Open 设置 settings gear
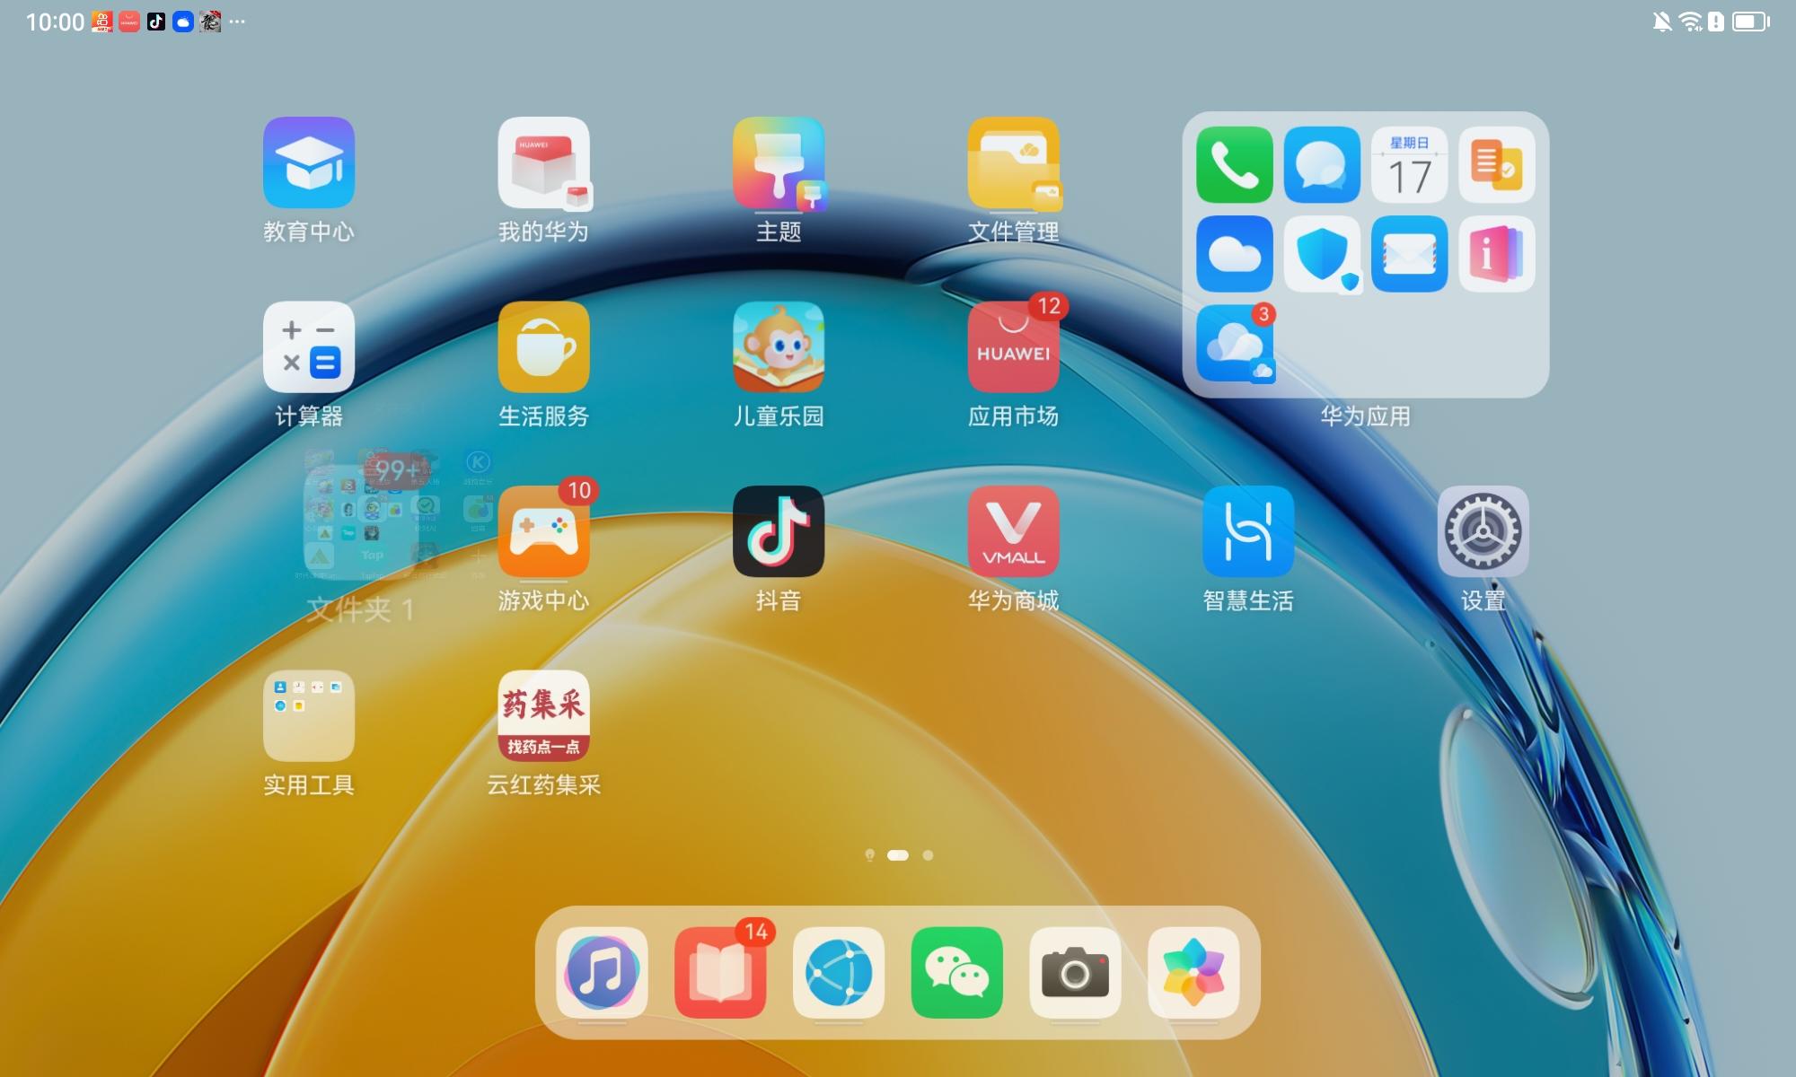The height and width of the screenshot is (1077, 1796). (x=1483, y=531)
